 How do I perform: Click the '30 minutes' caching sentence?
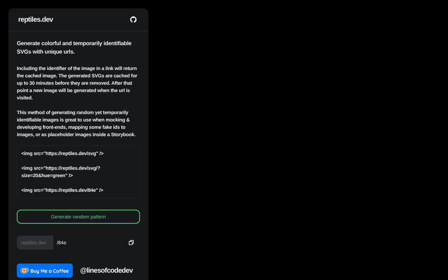pos(77,79)
